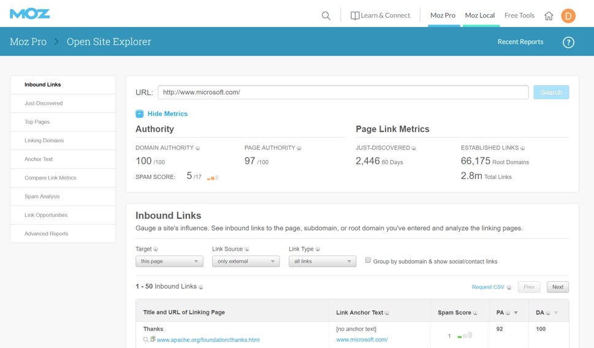The width and height of the screenshot is (594, 348).
Task: Open Moz Local tab
Action: point(480,15)
